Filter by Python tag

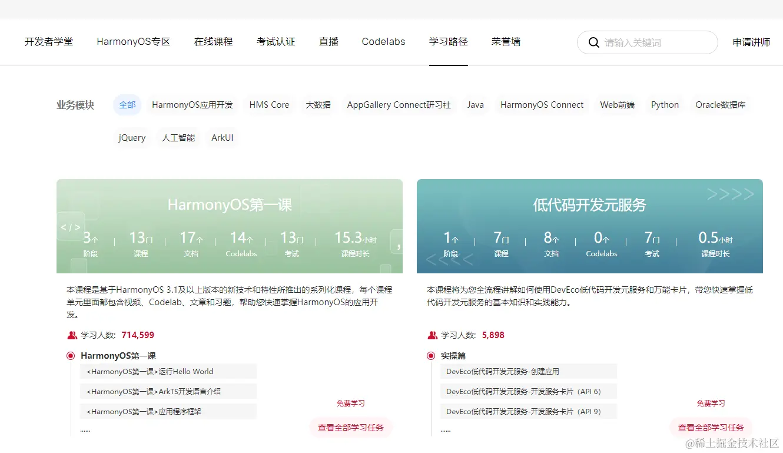(665, 105)
